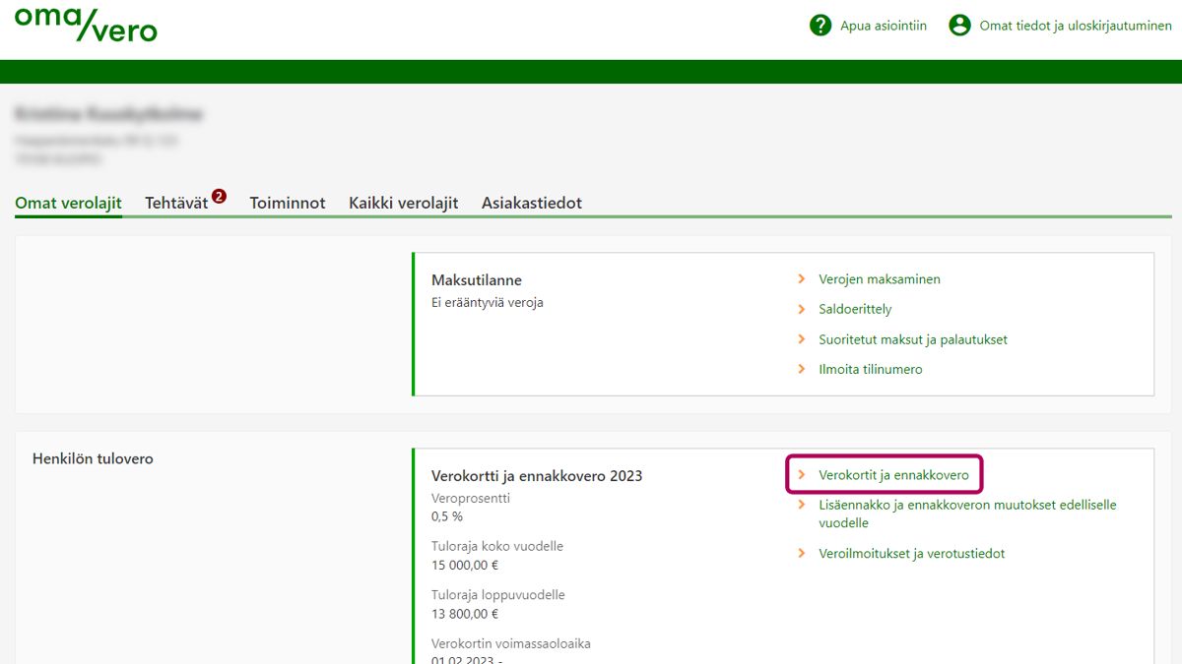Open the Toiminnot tab

[288, 203]
